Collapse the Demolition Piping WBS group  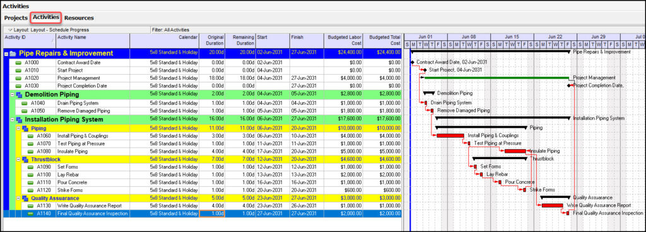(x=13, y=95)
